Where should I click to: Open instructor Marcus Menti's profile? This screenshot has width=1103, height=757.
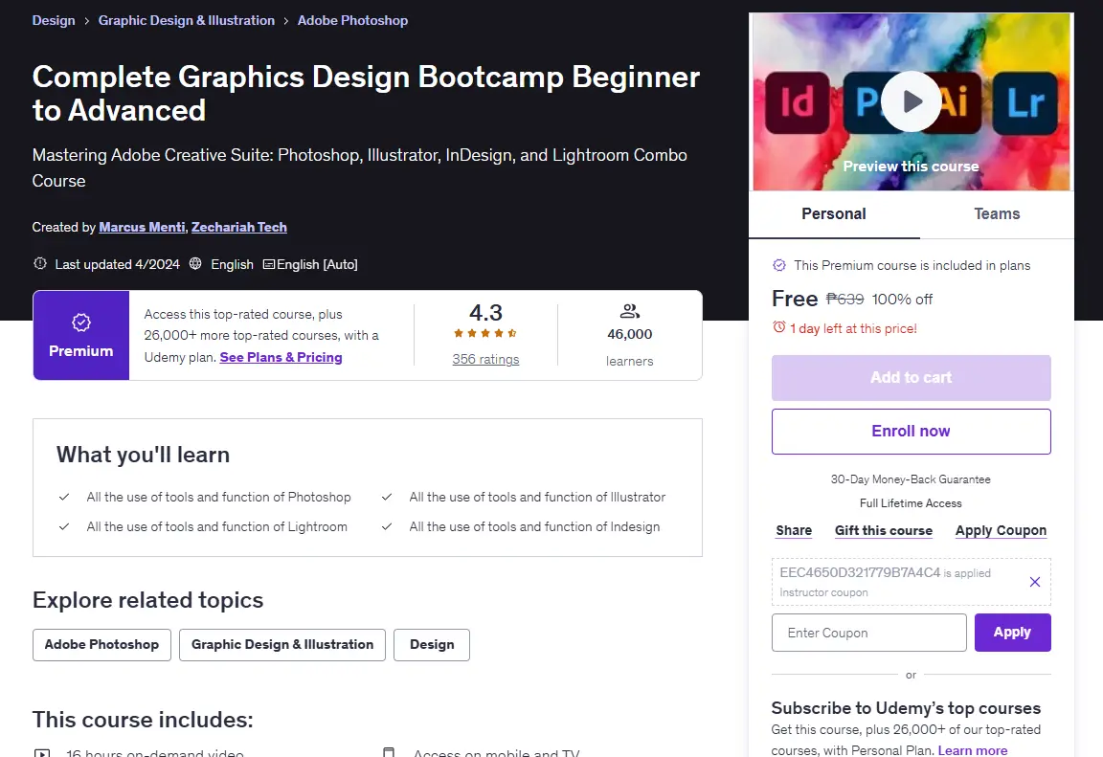click(x=142, y=227)
